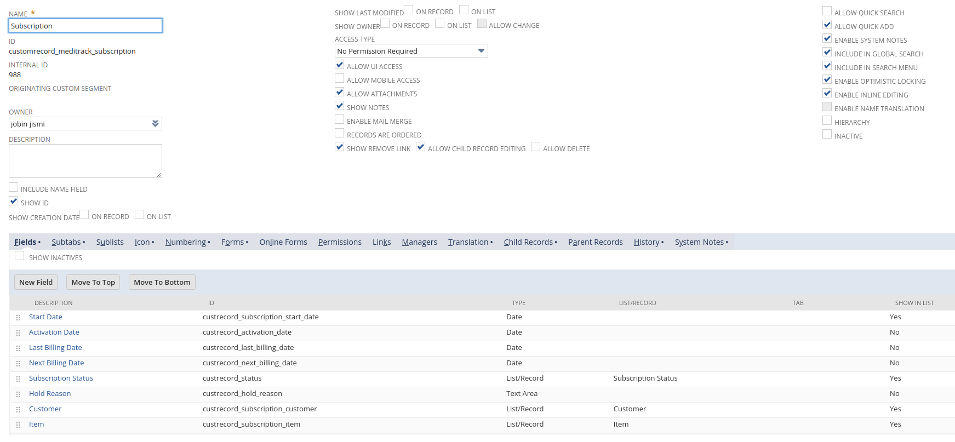Uncheck Enable Inline Editing option
Screen dimensions: 955x442
[827, 94]
